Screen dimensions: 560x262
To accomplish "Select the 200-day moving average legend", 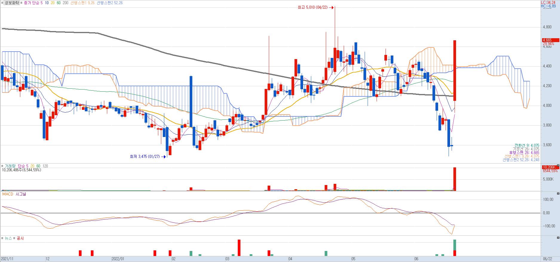I will tap(65, 3).
